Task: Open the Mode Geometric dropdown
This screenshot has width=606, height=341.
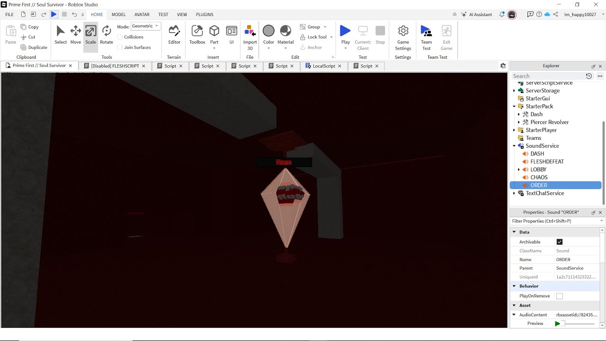Action: tap(145, 26)
